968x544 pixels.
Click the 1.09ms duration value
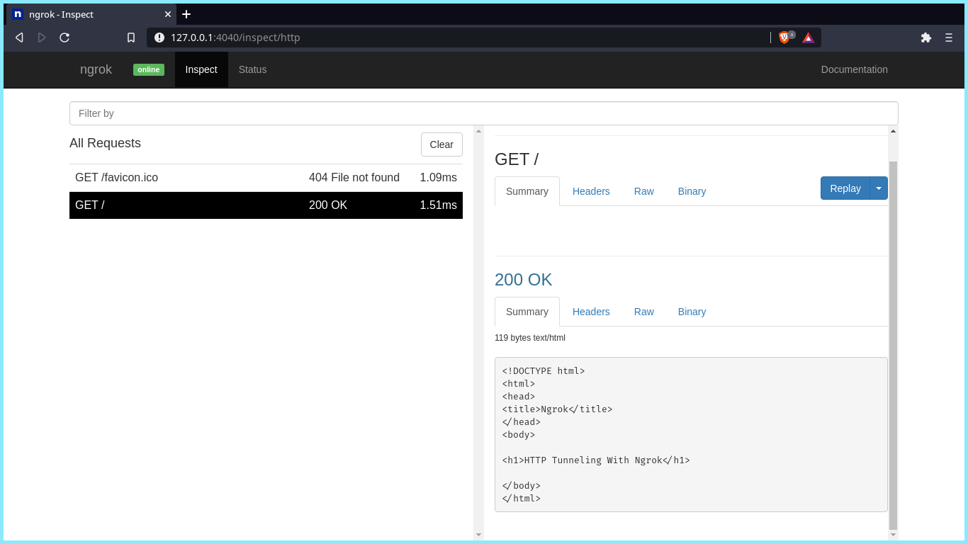438,178
